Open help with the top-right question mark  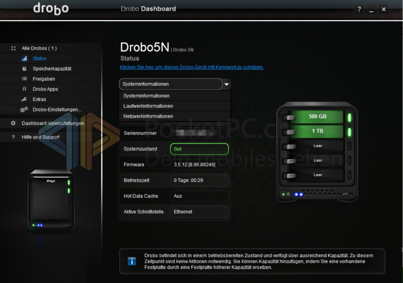coord(359,10)
